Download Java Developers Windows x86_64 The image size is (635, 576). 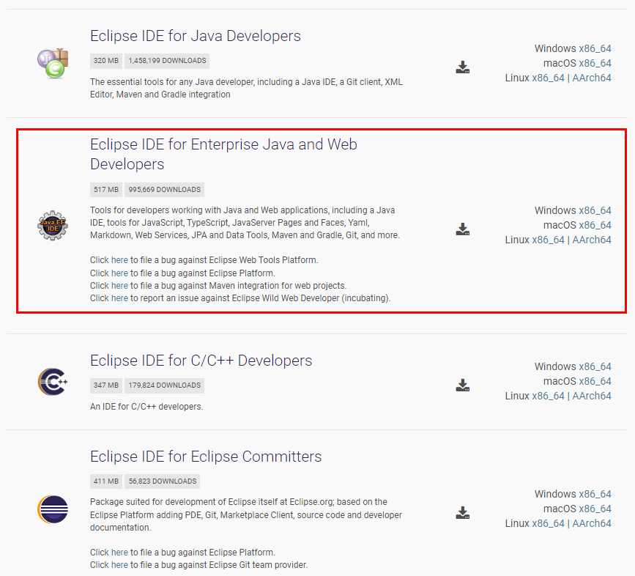(x=595, y=48)
